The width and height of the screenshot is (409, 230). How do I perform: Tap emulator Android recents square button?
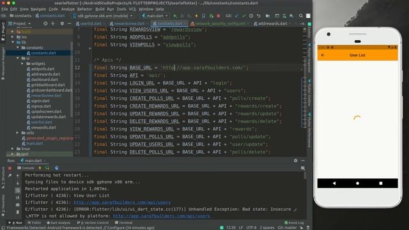381,183
